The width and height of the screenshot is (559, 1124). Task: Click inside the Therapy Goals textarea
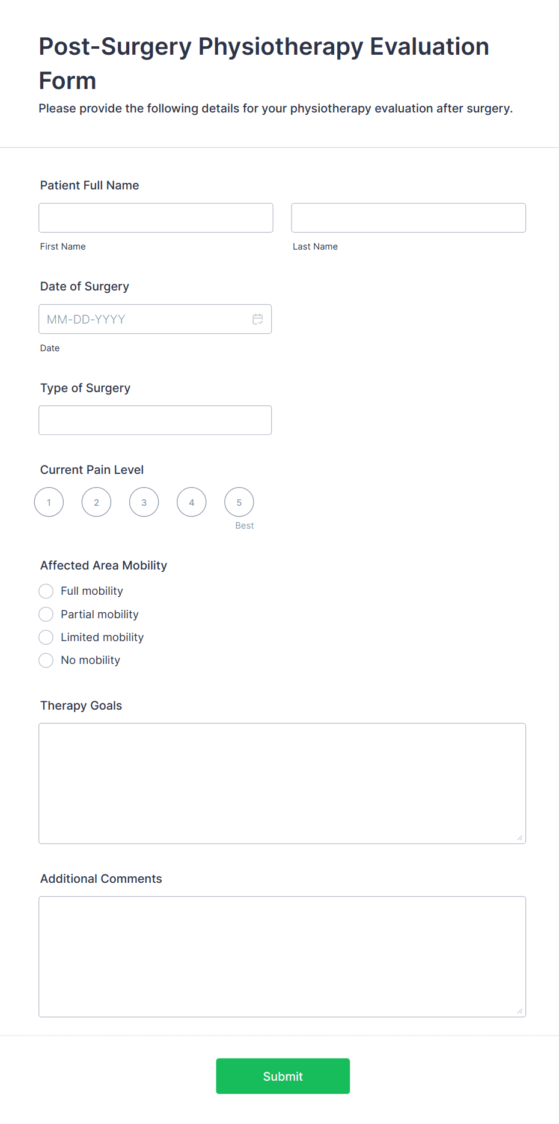(x=282, y=783)
